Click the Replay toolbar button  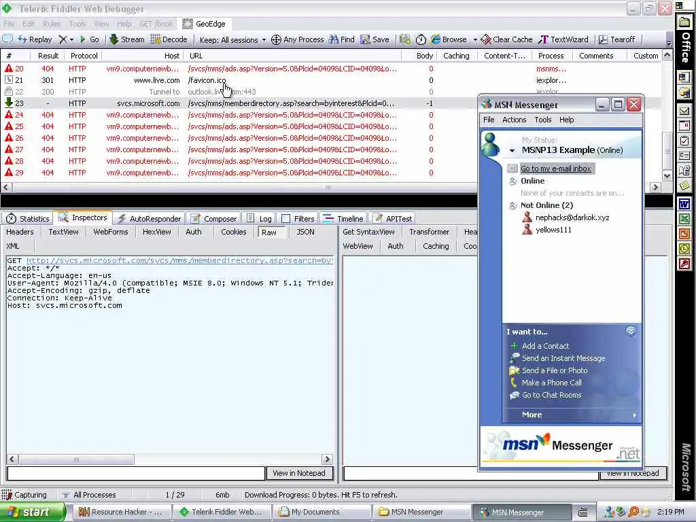[35, 39]
